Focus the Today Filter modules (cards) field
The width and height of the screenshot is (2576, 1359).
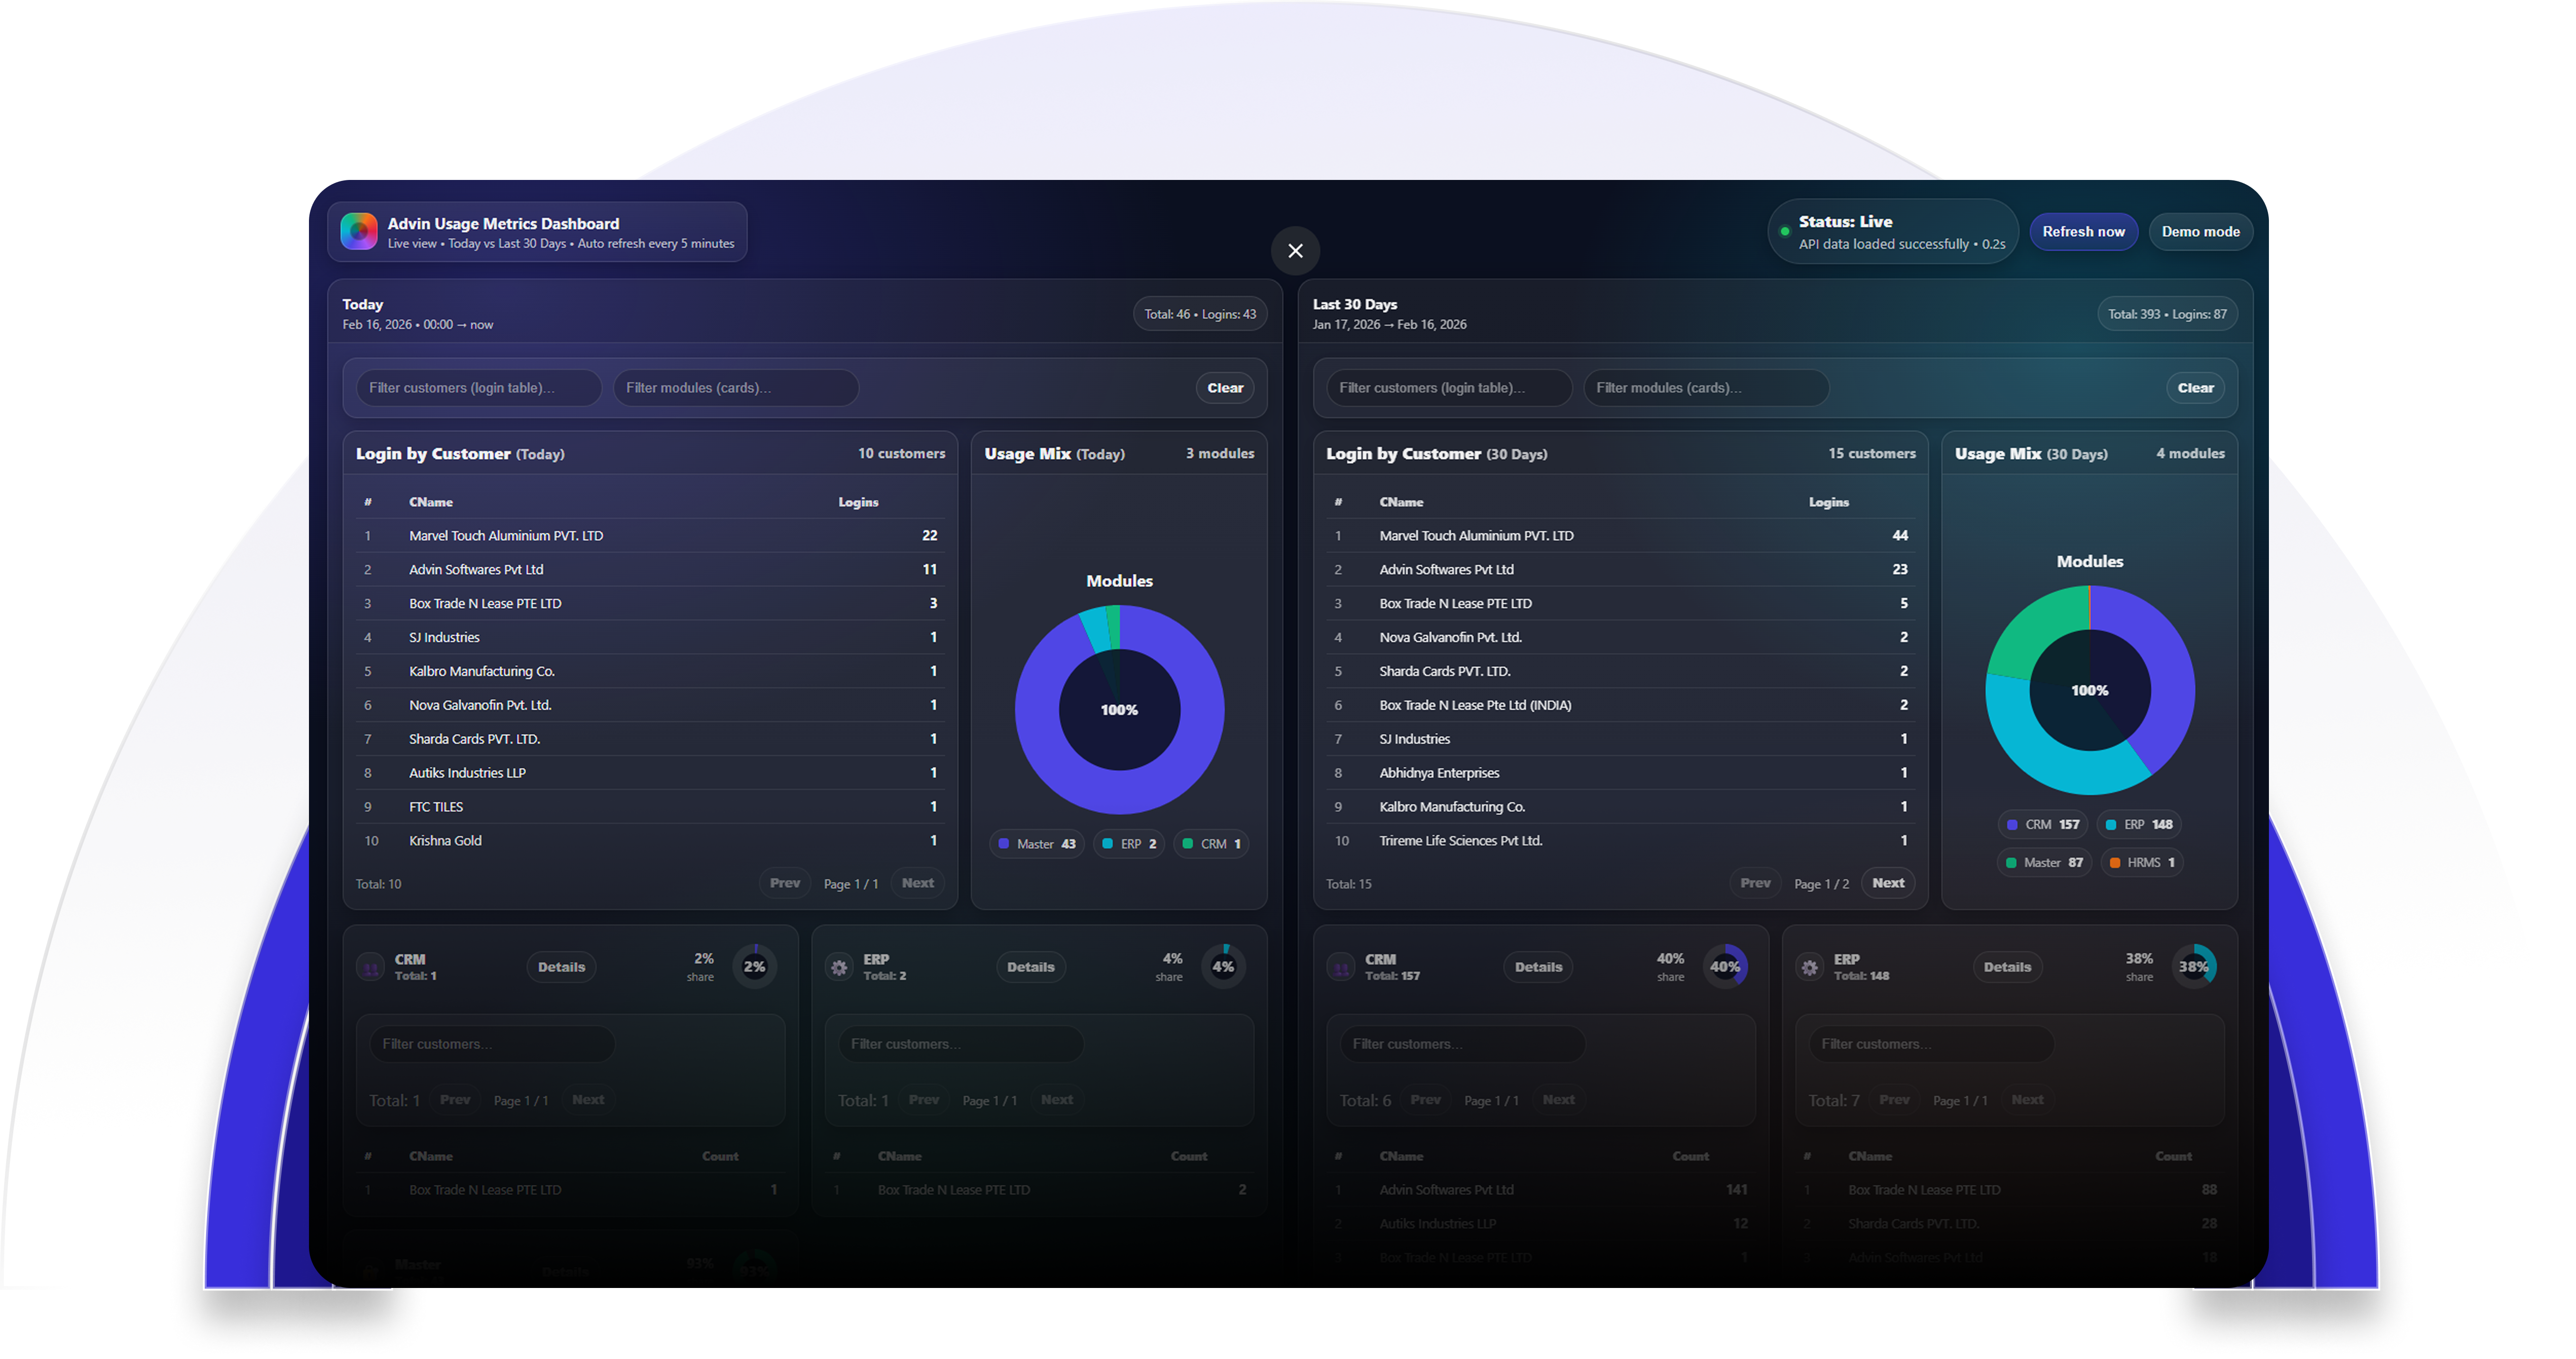coord(735,388)
